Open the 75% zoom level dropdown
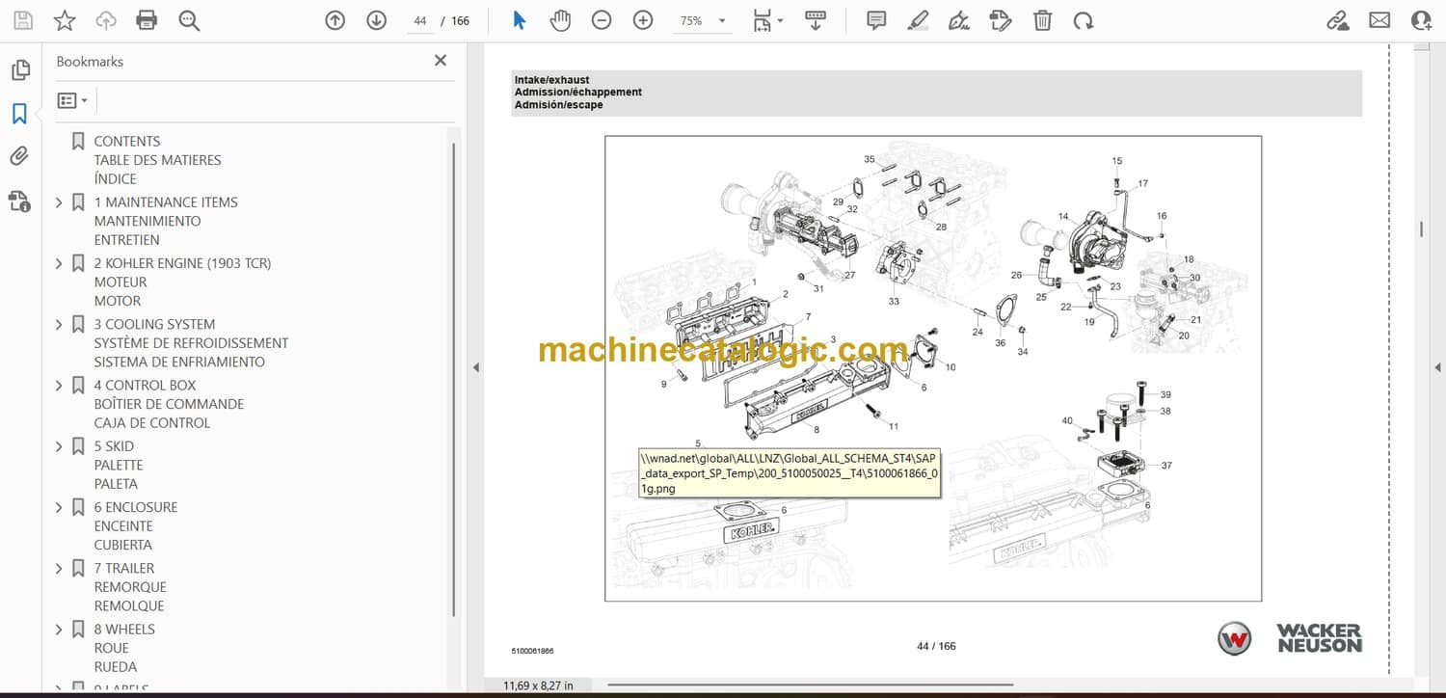Image resolution: width=1446 pixels, height=698 pixels. (721, 20)
